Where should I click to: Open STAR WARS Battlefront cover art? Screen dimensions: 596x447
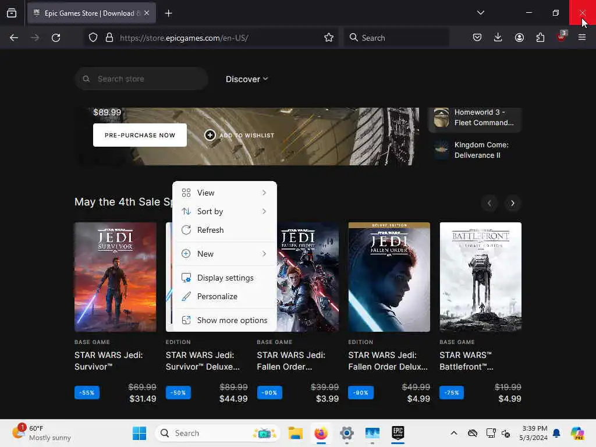[x=480, y=277]
